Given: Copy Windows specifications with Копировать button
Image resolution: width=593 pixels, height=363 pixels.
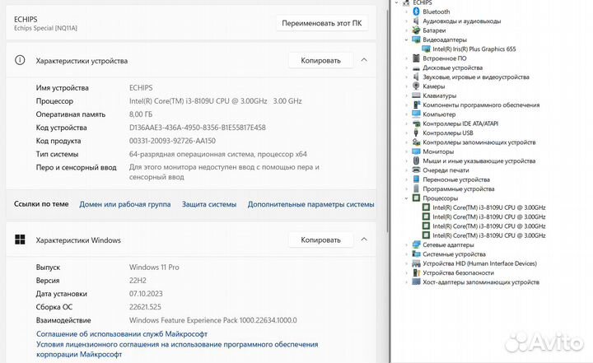Looking at the screenshot, I should 320,240.
